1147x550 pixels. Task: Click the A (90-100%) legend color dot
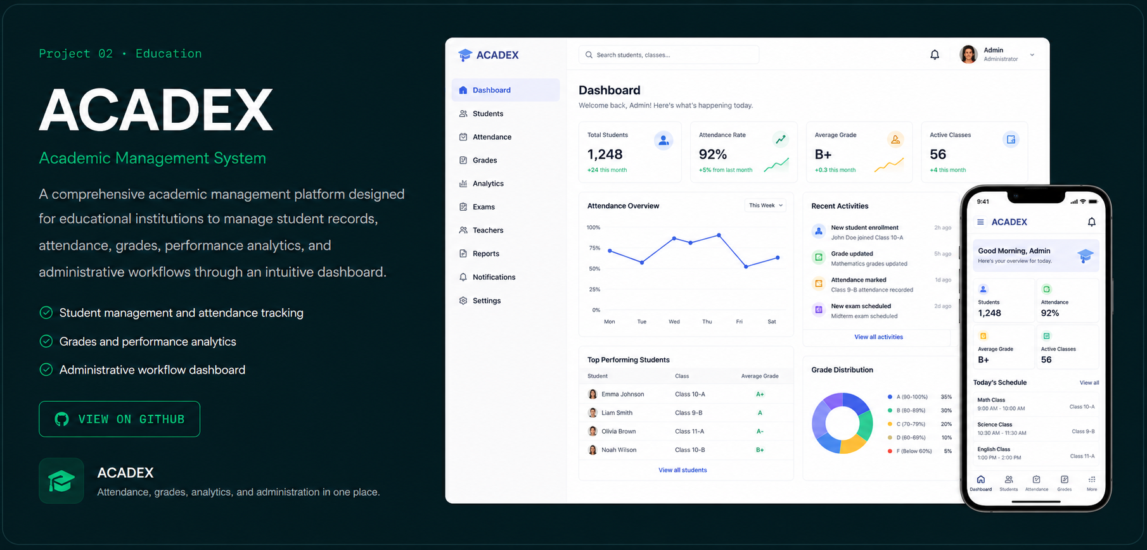pos(890,397)
